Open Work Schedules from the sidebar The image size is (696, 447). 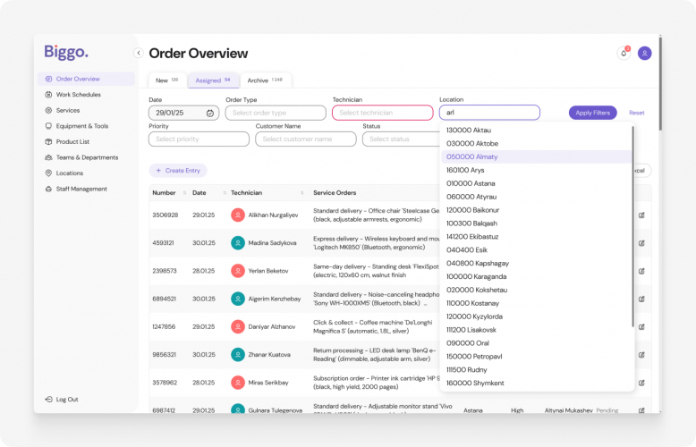(78, 95)
